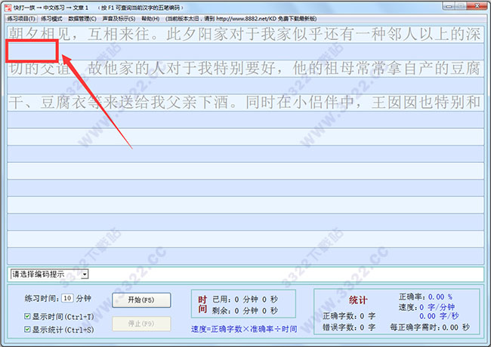Click the 剩余 0 分钟 0 秒 readout
The height and width of the screenshot is (347, 491).
pos(246,311)
